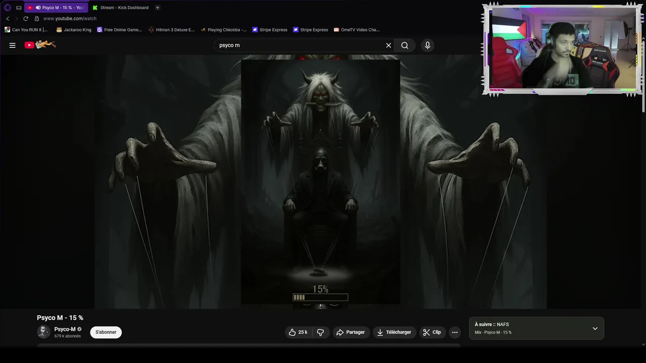Click the À suivre :: NAFS text

(492, 325)
